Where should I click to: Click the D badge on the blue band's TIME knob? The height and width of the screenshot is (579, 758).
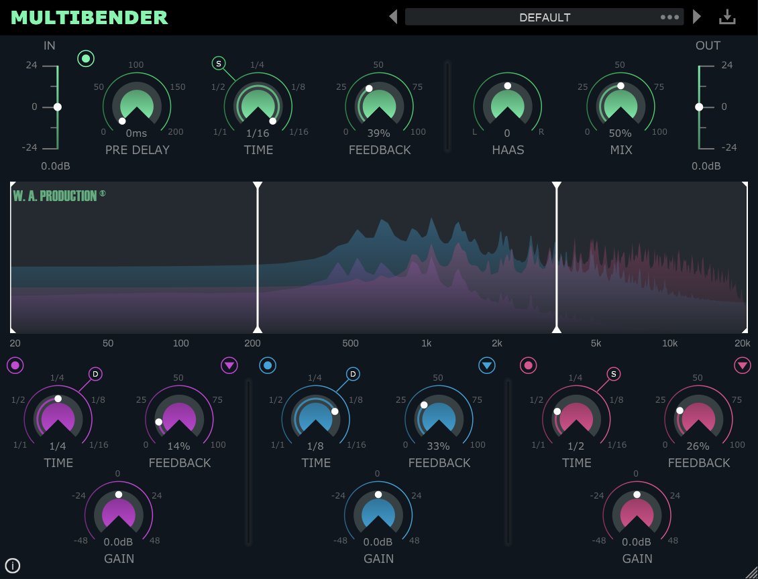point(352,374)
